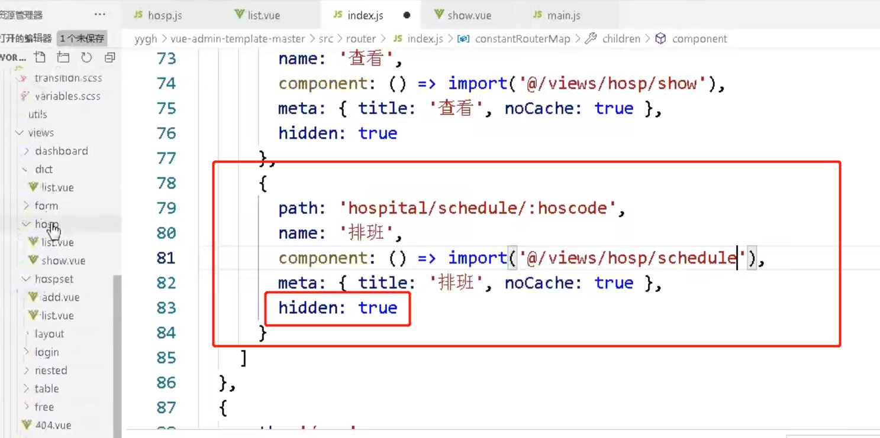Click line number 81 in the gutter
This screenshot has width=880, height=438.
tap(166, 258)
